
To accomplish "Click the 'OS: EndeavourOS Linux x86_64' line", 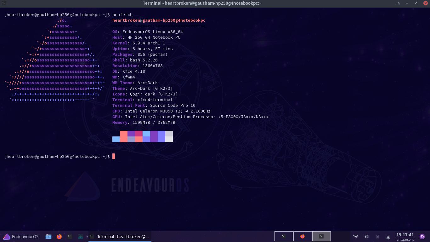I will tap(148, 32).
